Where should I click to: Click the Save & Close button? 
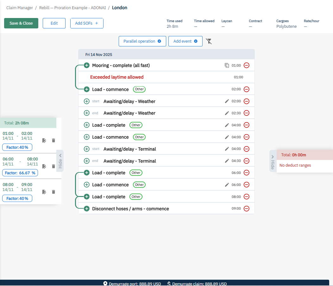21,23
